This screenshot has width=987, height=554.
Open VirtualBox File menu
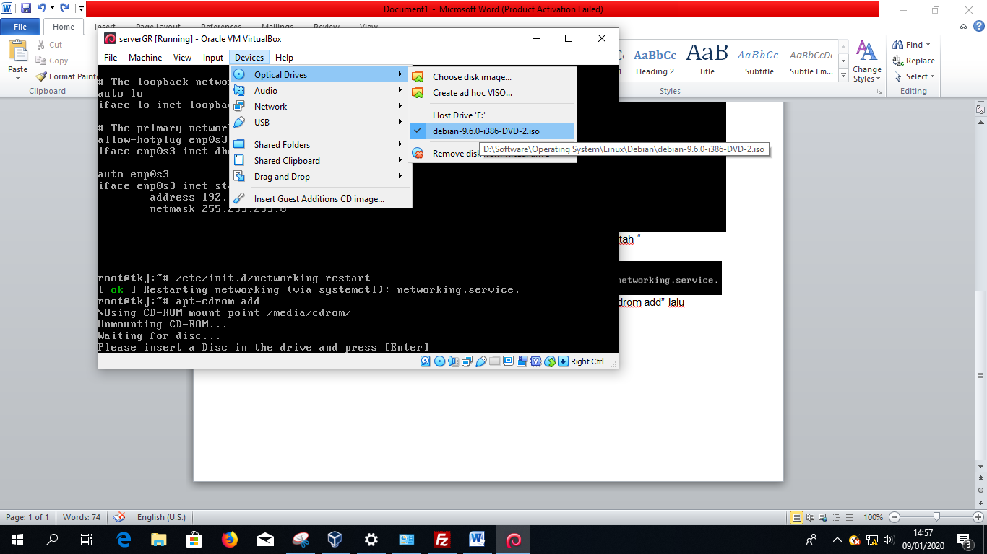111,58
